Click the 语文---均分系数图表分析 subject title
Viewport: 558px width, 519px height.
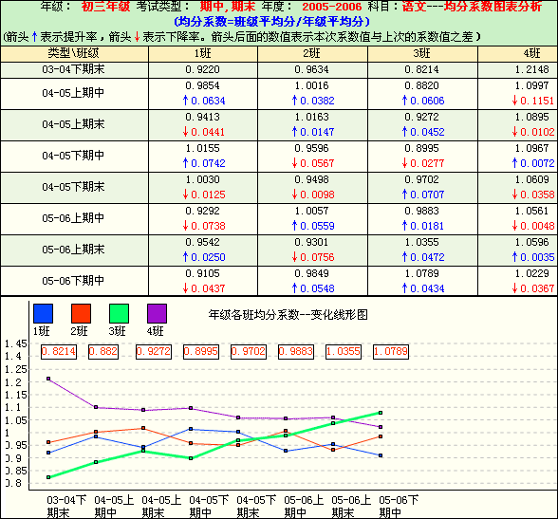tap(472, 6)
